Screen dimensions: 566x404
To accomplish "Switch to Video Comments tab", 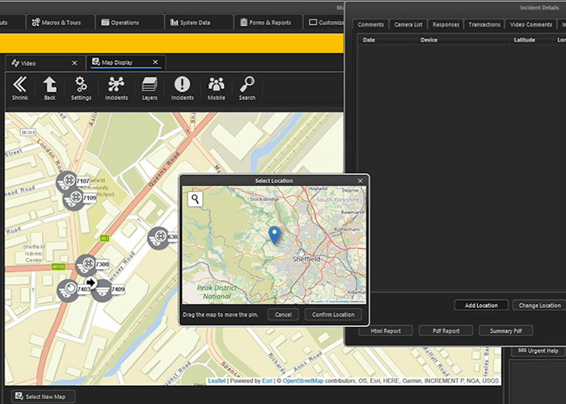I will coord(531,24).
